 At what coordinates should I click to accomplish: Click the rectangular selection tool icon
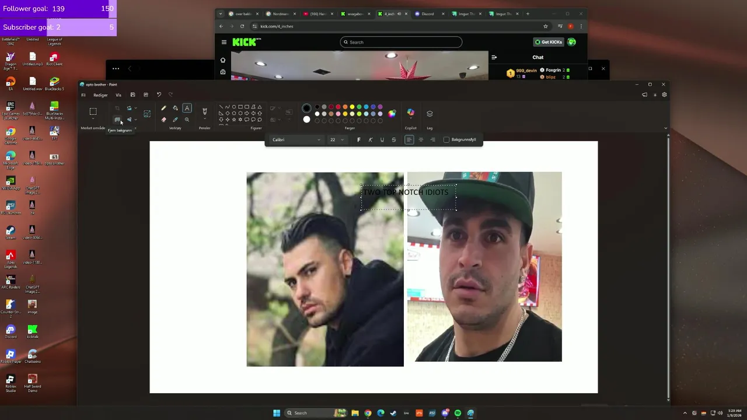click(x=93, y=112)
